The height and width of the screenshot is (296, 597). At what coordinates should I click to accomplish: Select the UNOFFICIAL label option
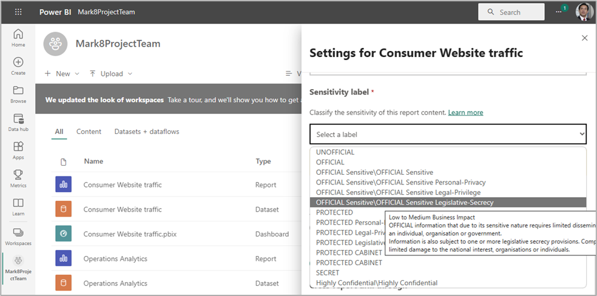point(448,152)
